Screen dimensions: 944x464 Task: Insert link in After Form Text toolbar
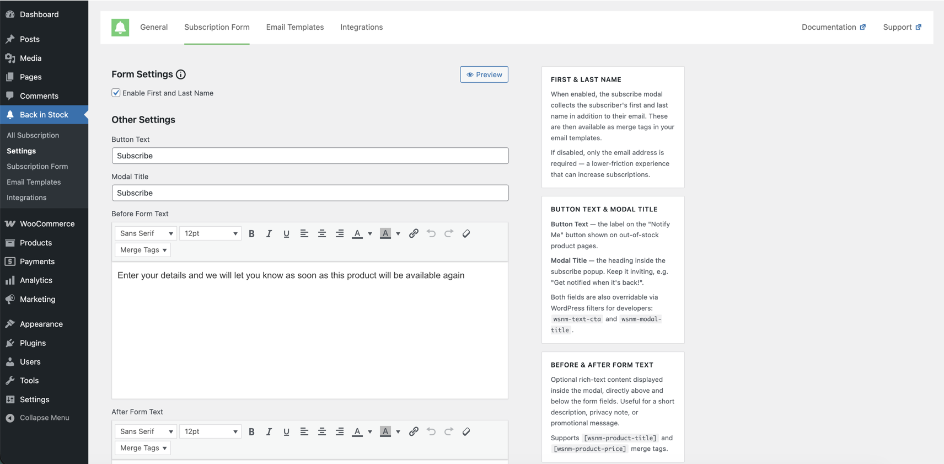[x=414, y=431]
